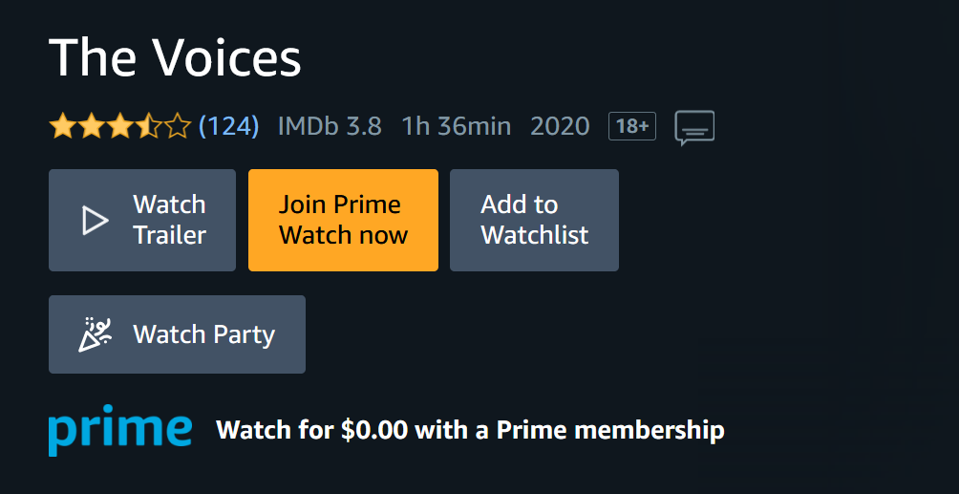Click the 18+ age rating badge
959x494 pixels.
[x=632, y=126]
